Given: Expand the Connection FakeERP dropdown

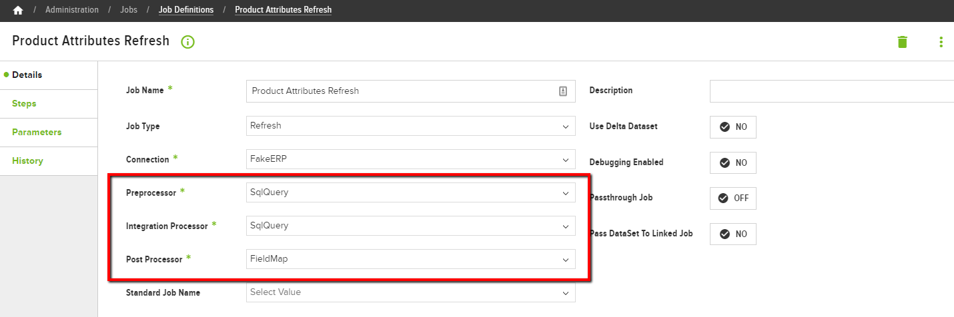Looking at the screenshot, I should click(x=411, y=159).
